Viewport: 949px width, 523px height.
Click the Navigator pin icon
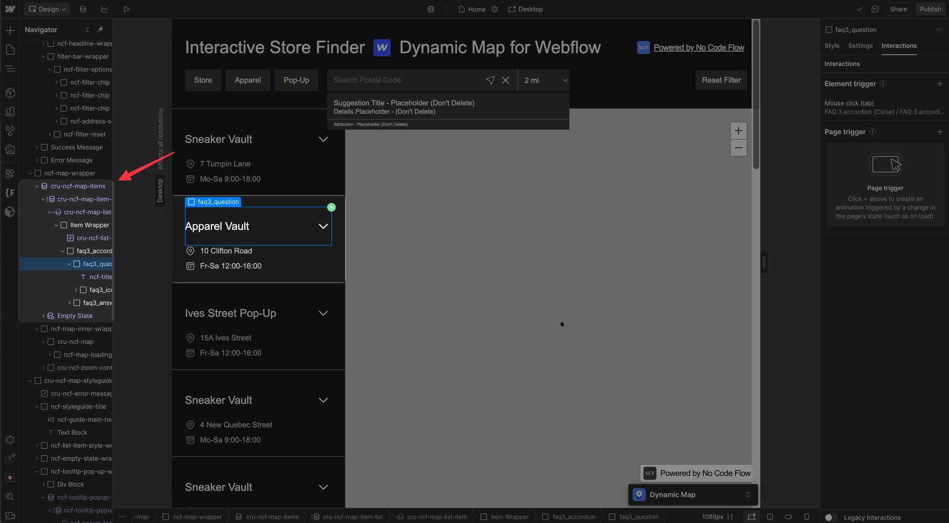tap(100, 30)
